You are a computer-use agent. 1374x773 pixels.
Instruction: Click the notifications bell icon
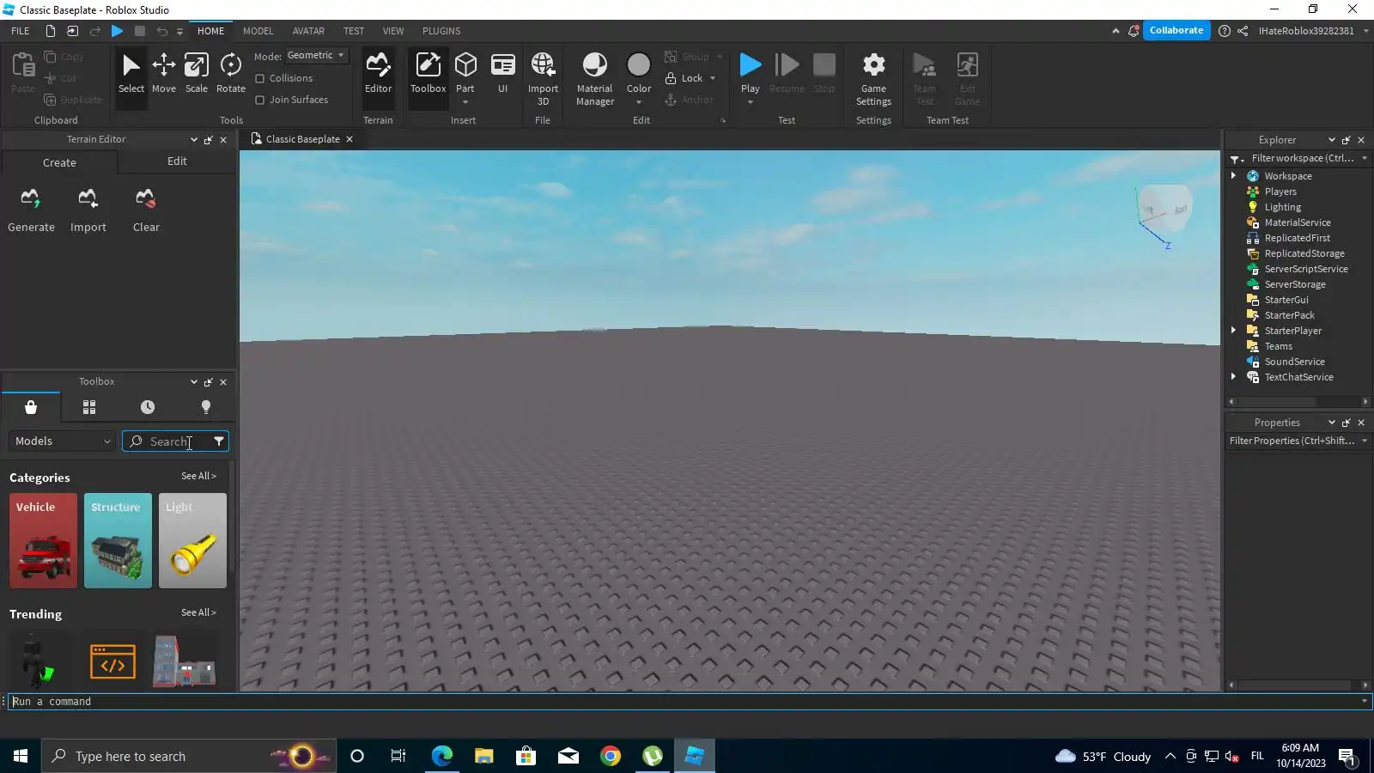click(1134, 31)
